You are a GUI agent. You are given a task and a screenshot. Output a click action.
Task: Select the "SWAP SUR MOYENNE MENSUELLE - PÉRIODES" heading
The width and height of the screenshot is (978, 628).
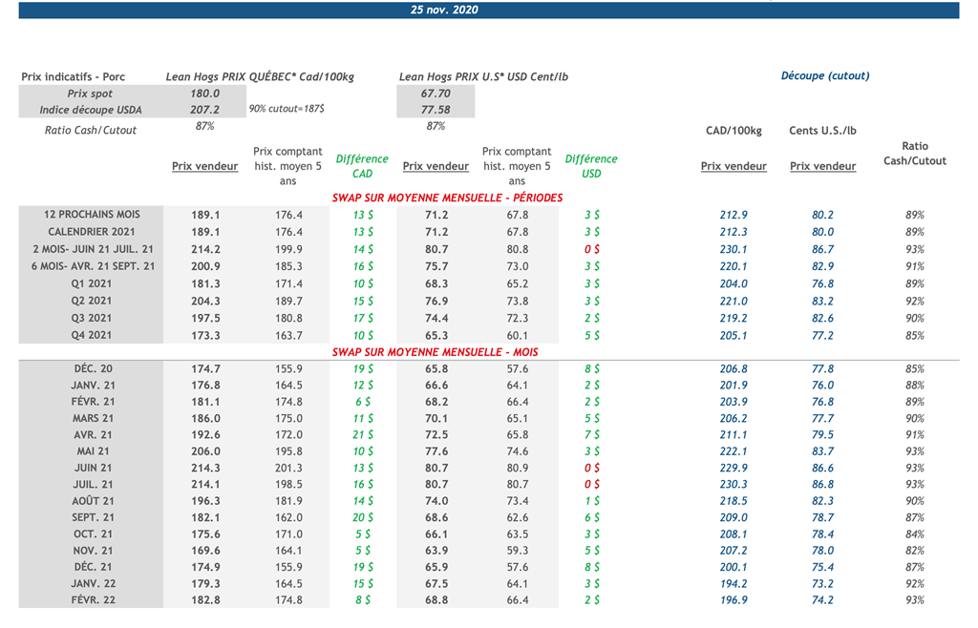[x=447, y=198]
